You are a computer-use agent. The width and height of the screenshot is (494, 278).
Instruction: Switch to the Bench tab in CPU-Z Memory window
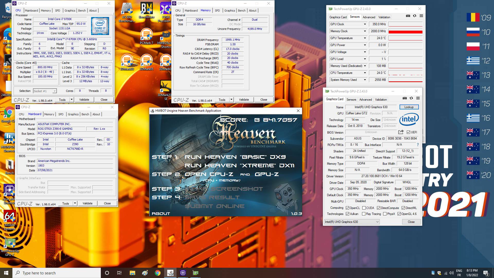coord(242,11)
